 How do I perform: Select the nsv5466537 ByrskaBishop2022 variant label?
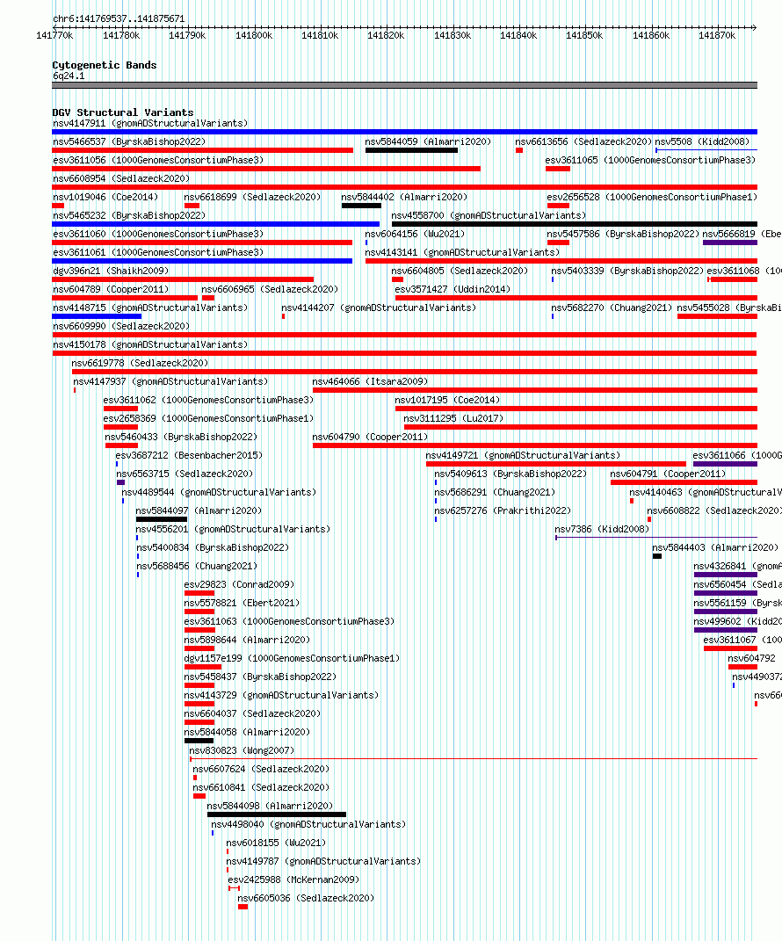[x=129, y=141]
